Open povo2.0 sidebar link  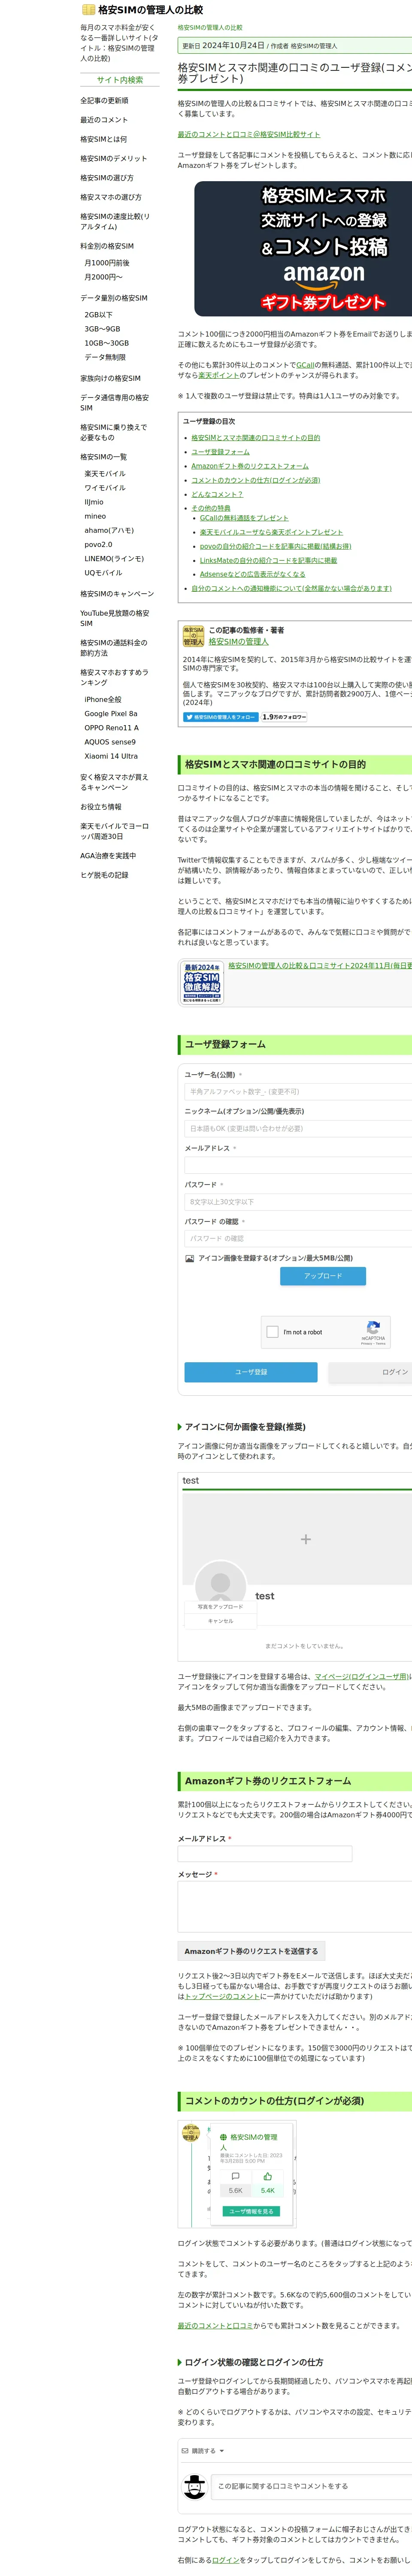(x=98, y=545)
